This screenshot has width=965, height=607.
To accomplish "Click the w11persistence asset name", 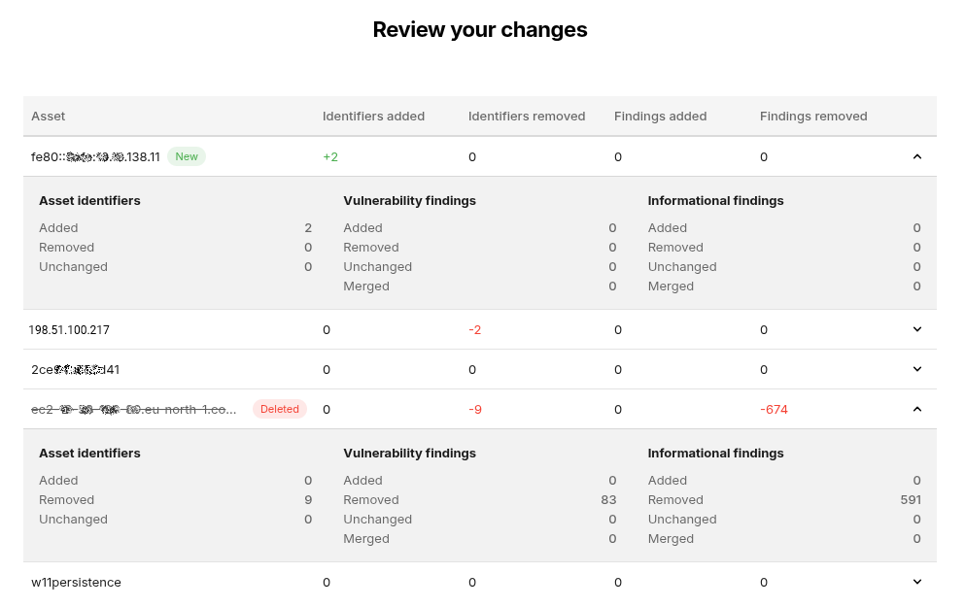I will (x=74, y=582).
